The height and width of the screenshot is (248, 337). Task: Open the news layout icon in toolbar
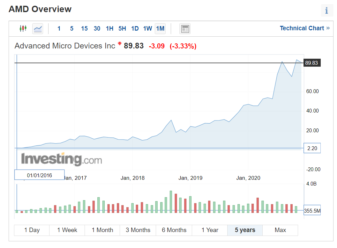[185, 29]
